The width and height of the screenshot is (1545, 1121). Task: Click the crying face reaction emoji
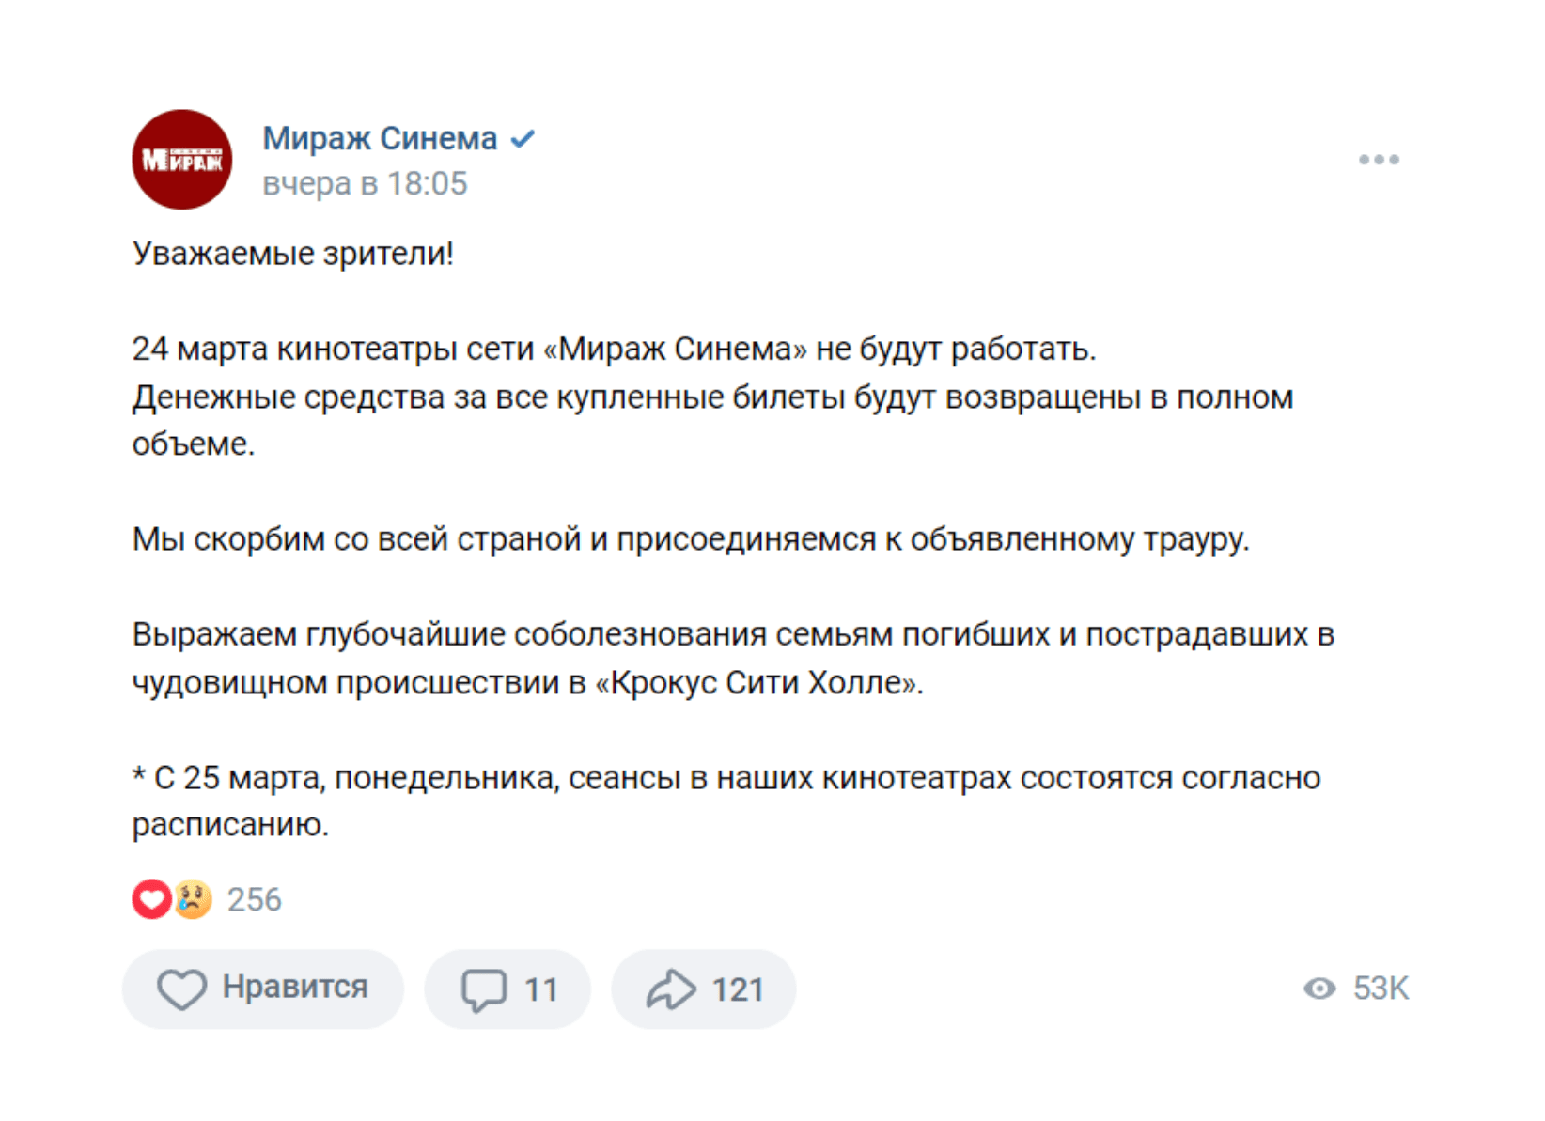click(194, 899)
